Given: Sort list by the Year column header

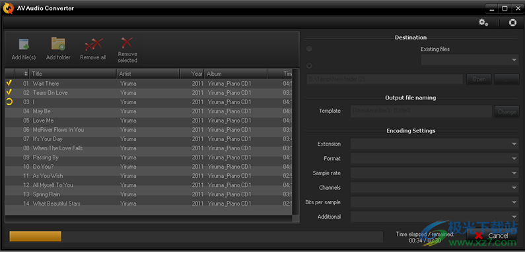Looking at the screenshot, I should pos(192,74).
